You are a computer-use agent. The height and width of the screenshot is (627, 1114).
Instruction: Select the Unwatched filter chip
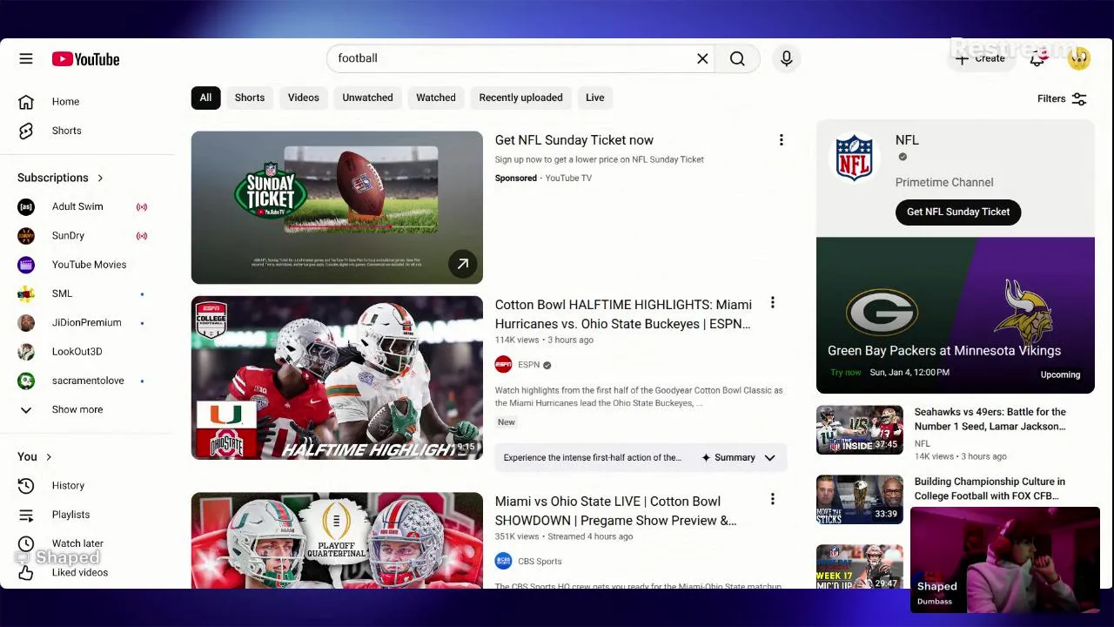(x=367, y=98)
